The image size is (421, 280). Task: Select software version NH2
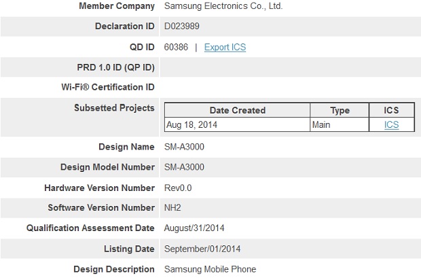172,208
